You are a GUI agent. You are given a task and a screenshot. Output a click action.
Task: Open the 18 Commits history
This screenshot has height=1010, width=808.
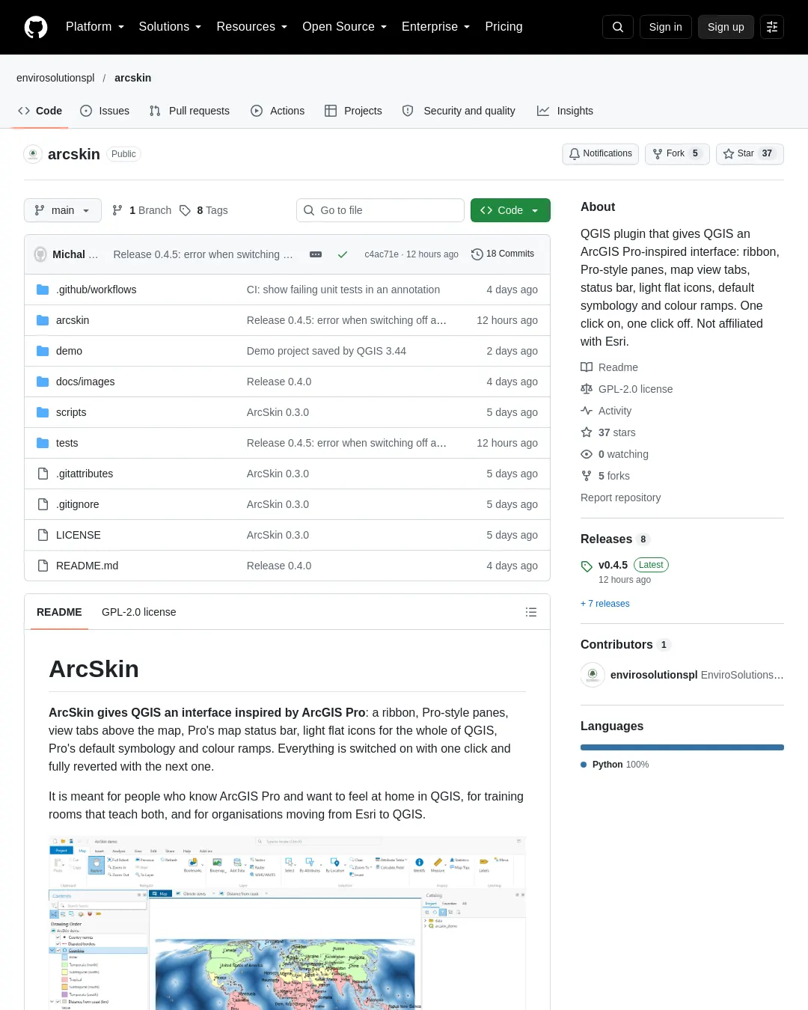tap(503, 254)
